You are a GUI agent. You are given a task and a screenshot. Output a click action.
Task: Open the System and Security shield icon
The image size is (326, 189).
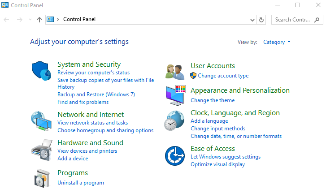[41, 71]
